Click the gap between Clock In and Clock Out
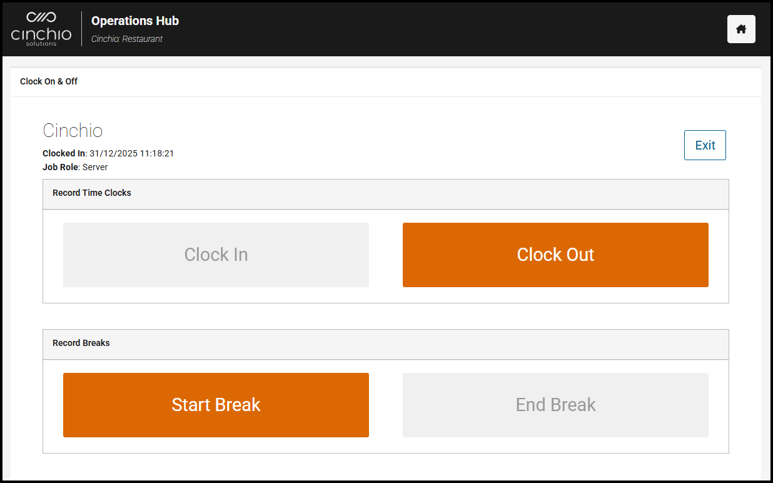This screenshot has width=773, height=483. pos(386,255)
